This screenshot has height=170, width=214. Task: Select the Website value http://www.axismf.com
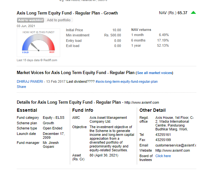(172, 150)
